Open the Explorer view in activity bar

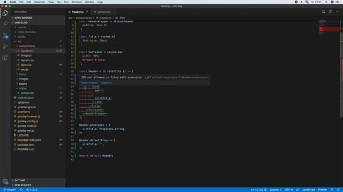5,13
